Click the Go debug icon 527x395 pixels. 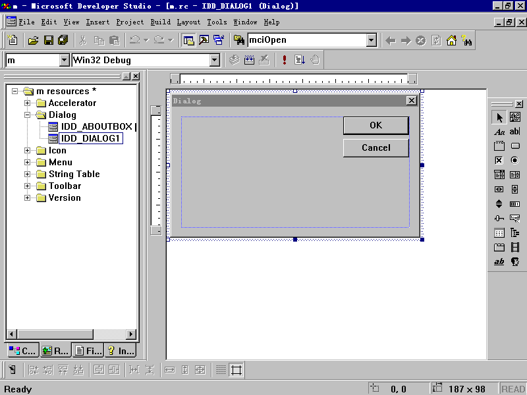tap(300, 60)
